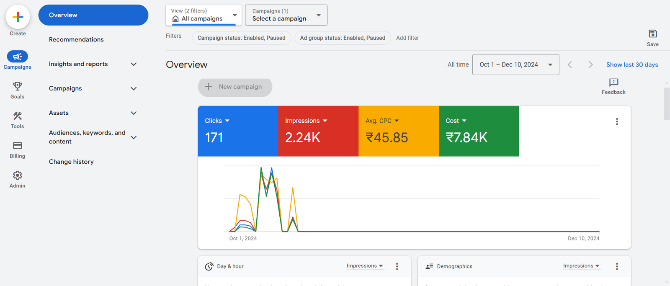Click the Dec 10, 2024 axis label
The width and height of the screenshot is (670, 286).
click(583, 238)
